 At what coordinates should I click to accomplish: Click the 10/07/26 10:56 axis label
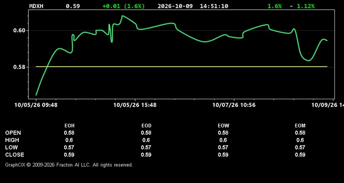click(x=234, y=105)
